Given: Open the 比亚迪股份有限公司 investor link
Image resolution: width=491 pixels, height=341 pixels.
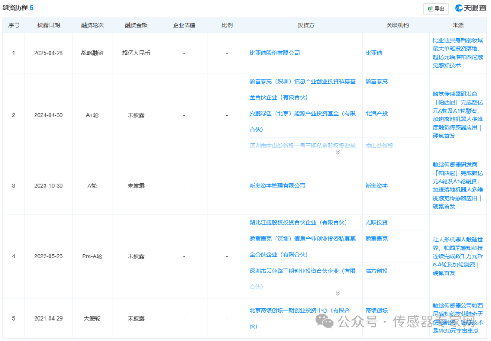Looking at the screenshot, I should (x=274, y=53).
